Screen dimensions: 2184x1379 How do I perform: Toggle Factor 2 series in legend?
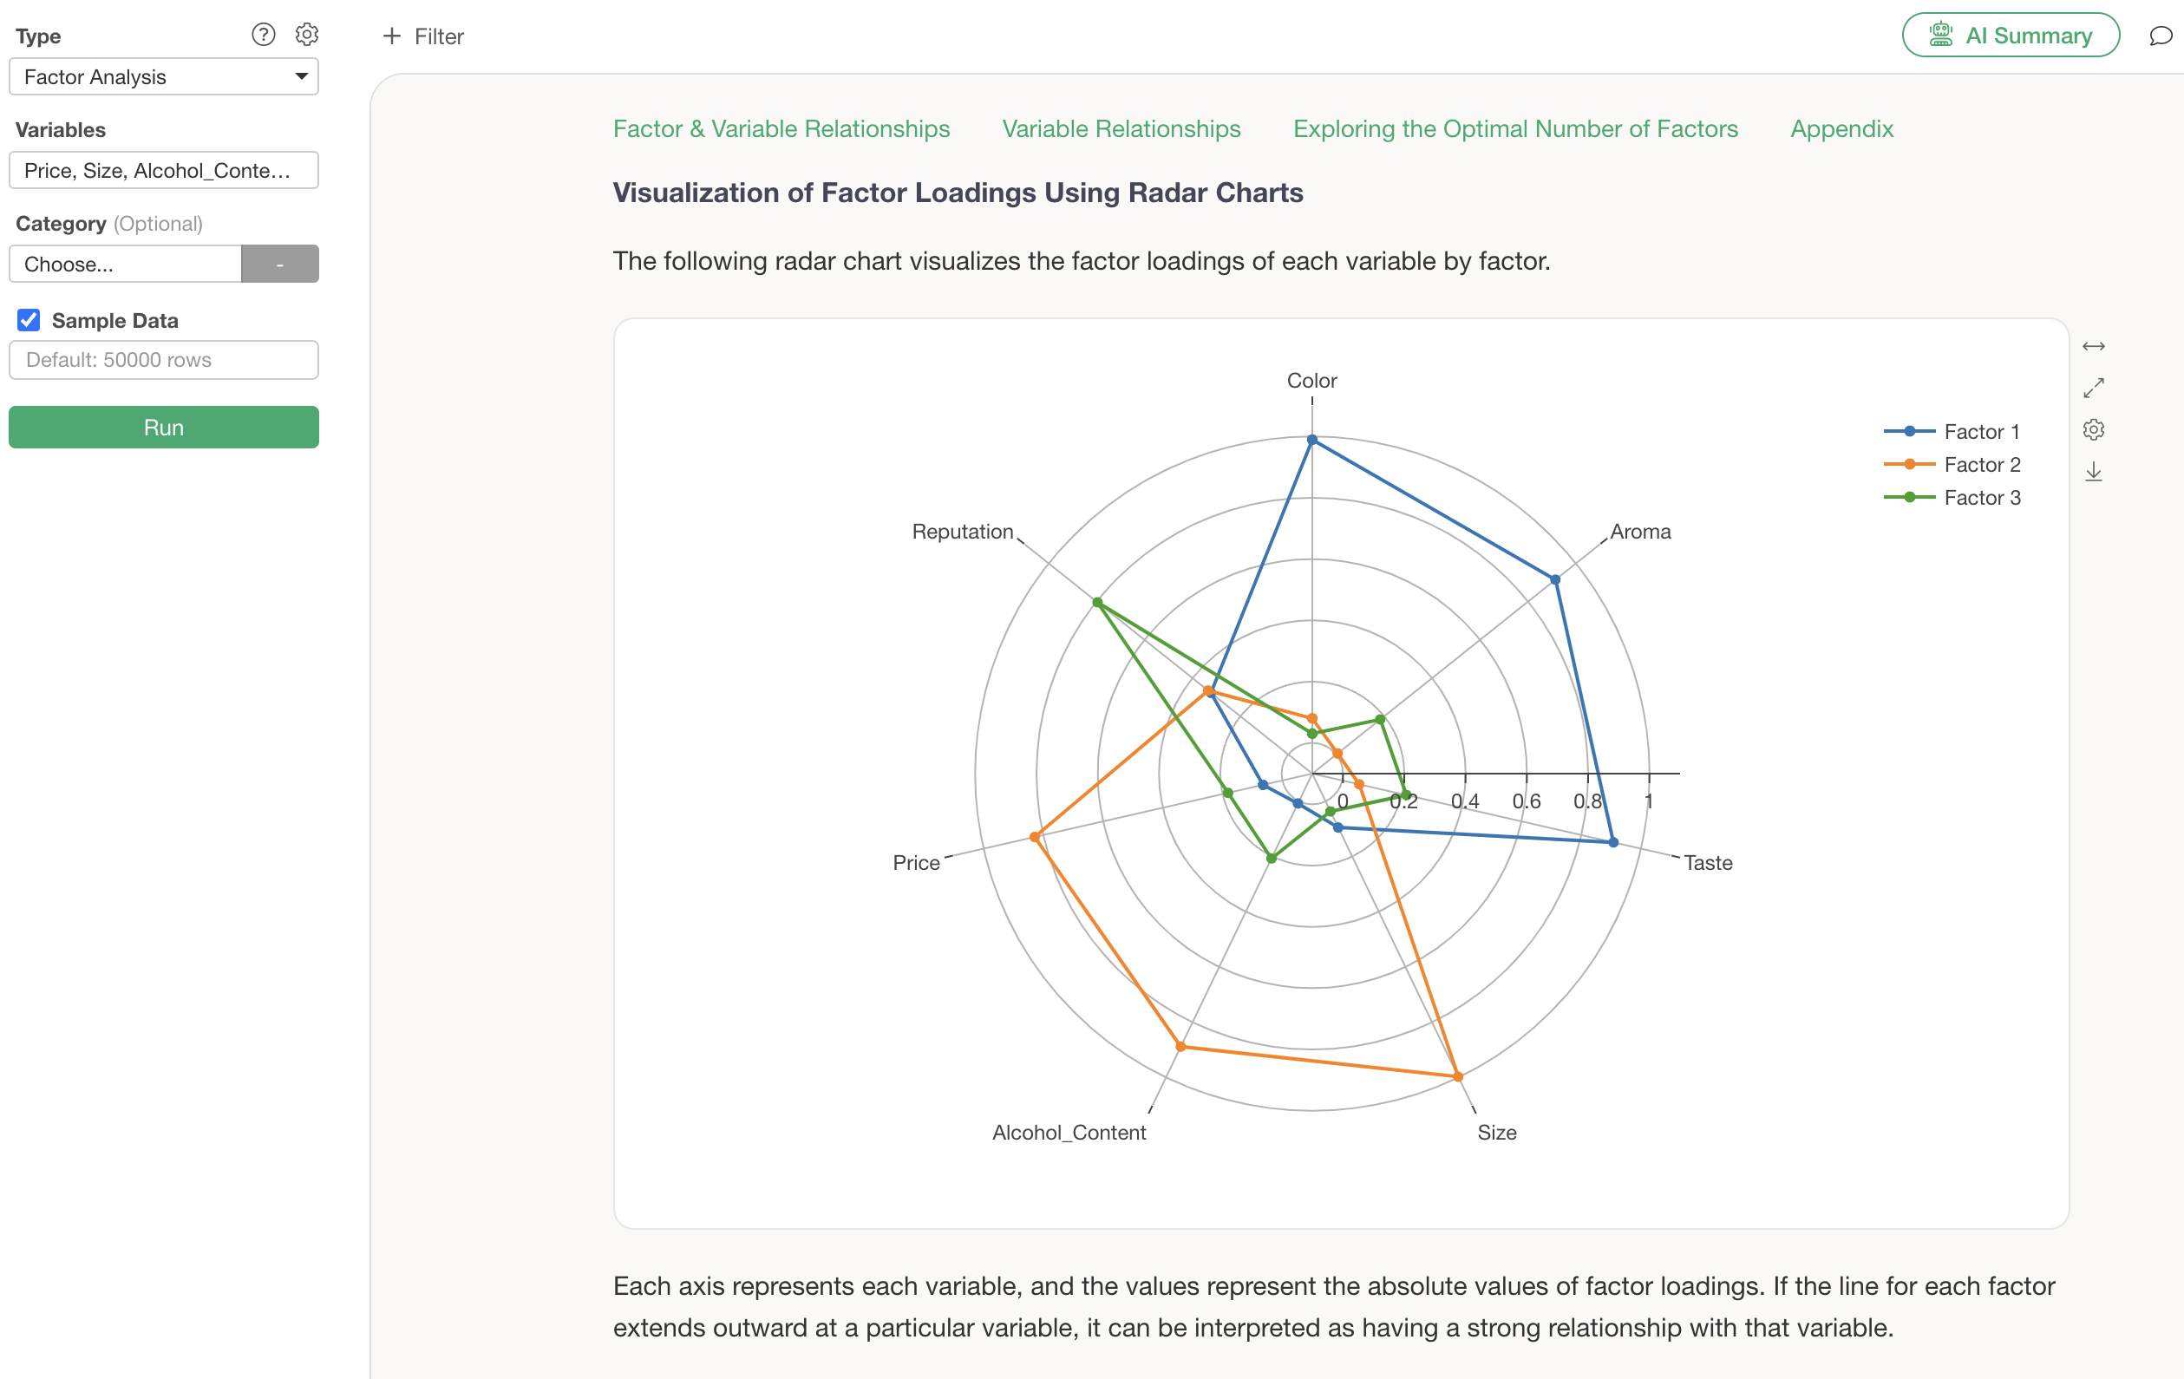(x=1952, y=464)
